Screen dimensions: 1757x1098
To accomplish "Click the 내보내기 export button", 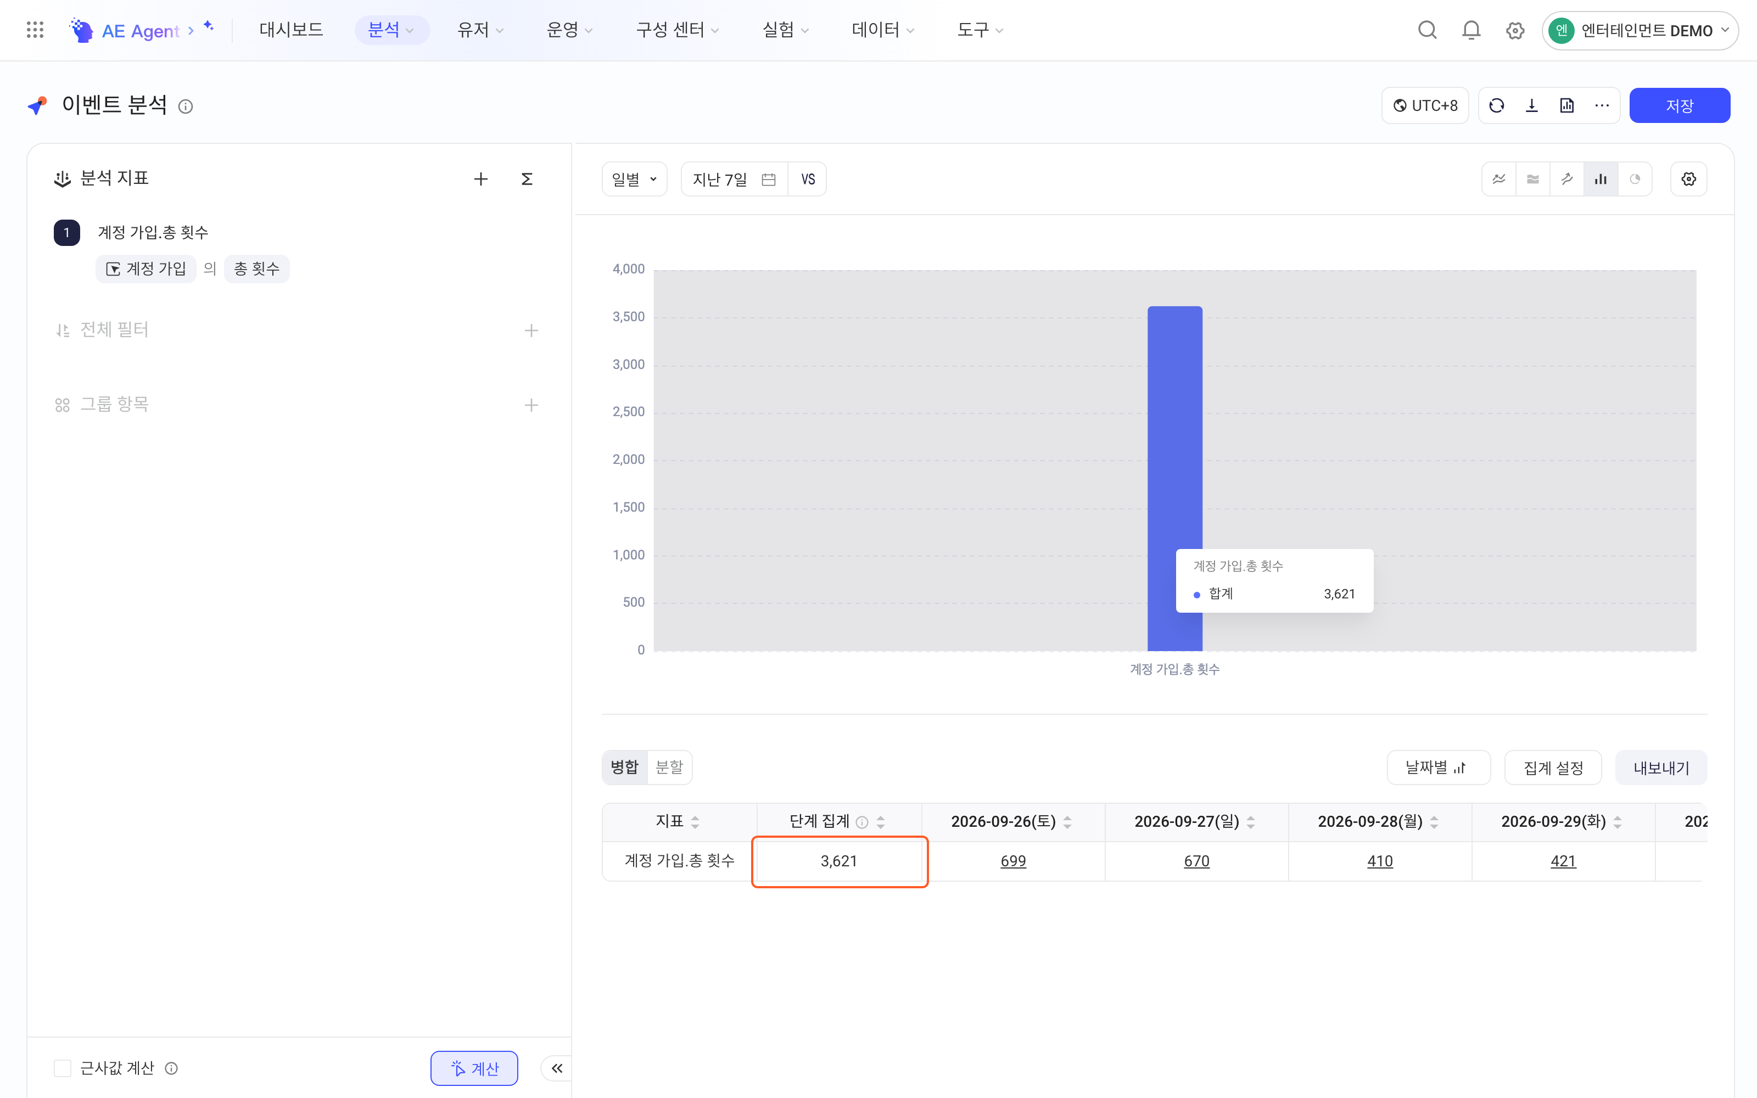I will (1660, 768).
